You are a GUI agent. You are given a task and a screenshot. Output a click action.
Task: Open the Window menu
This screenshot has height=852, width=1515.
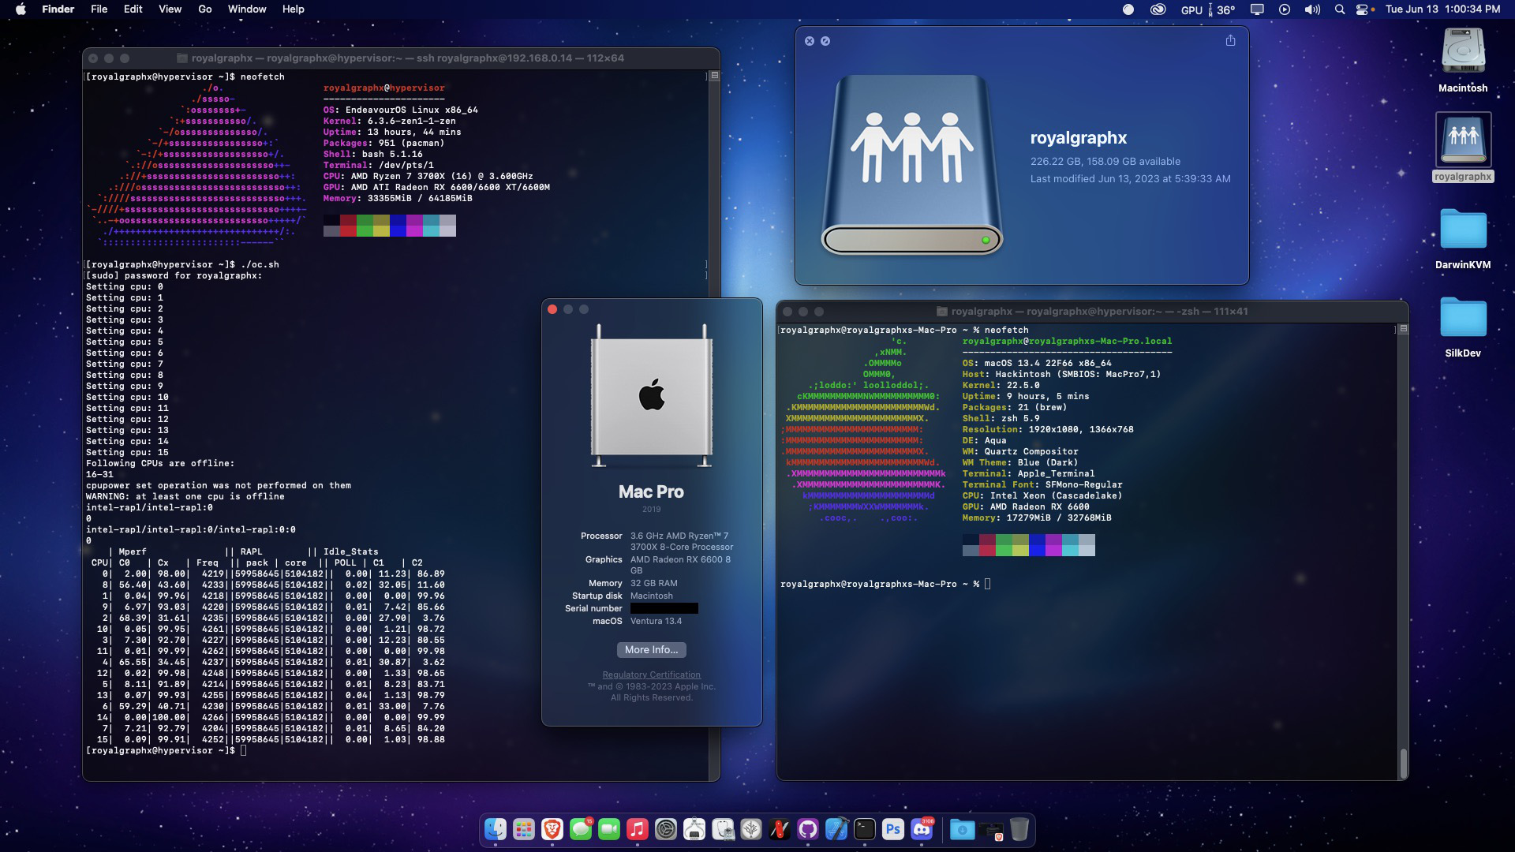point(247,9)
